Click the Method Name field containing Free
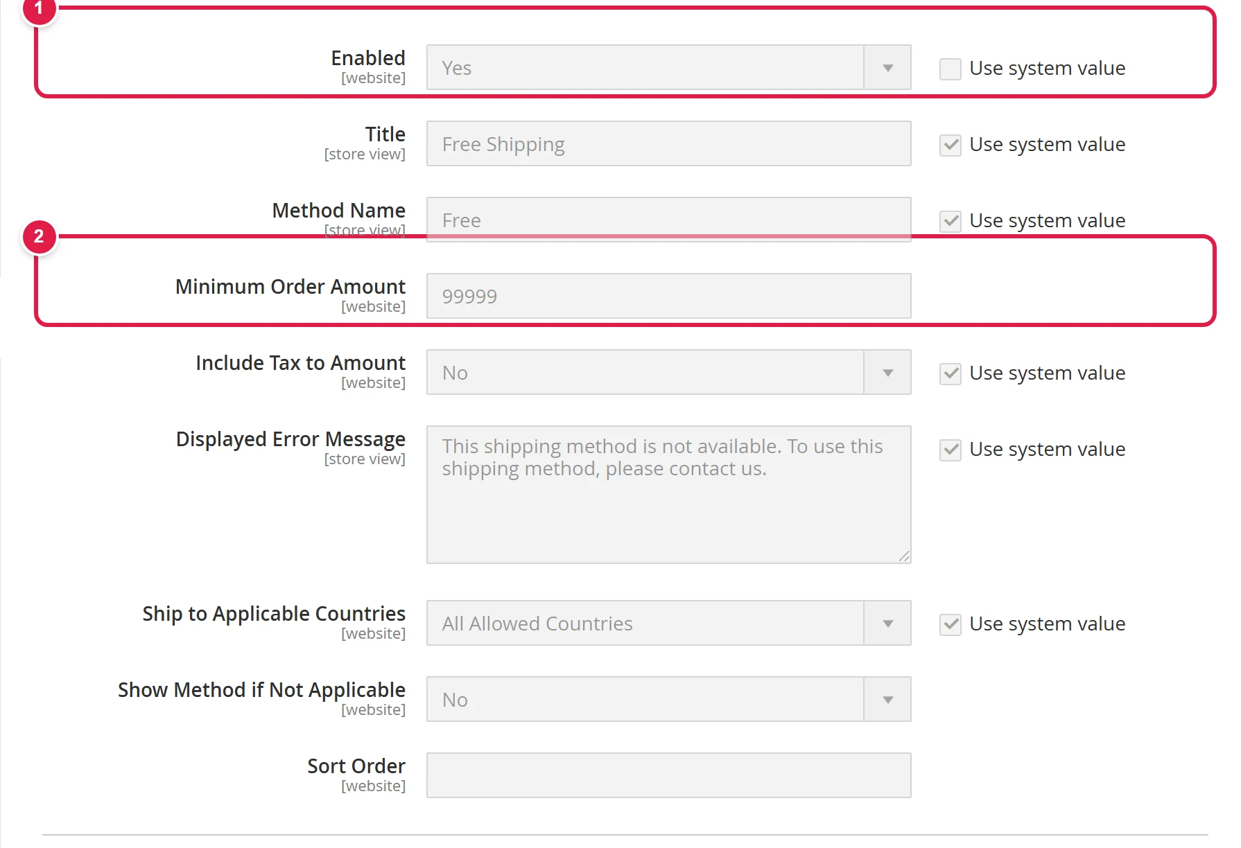 pos(668,220)
